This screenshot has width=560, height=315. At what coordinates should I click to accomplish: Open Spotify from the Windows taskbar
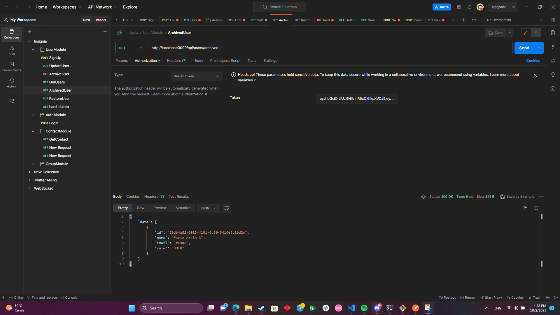click(364, 308)
